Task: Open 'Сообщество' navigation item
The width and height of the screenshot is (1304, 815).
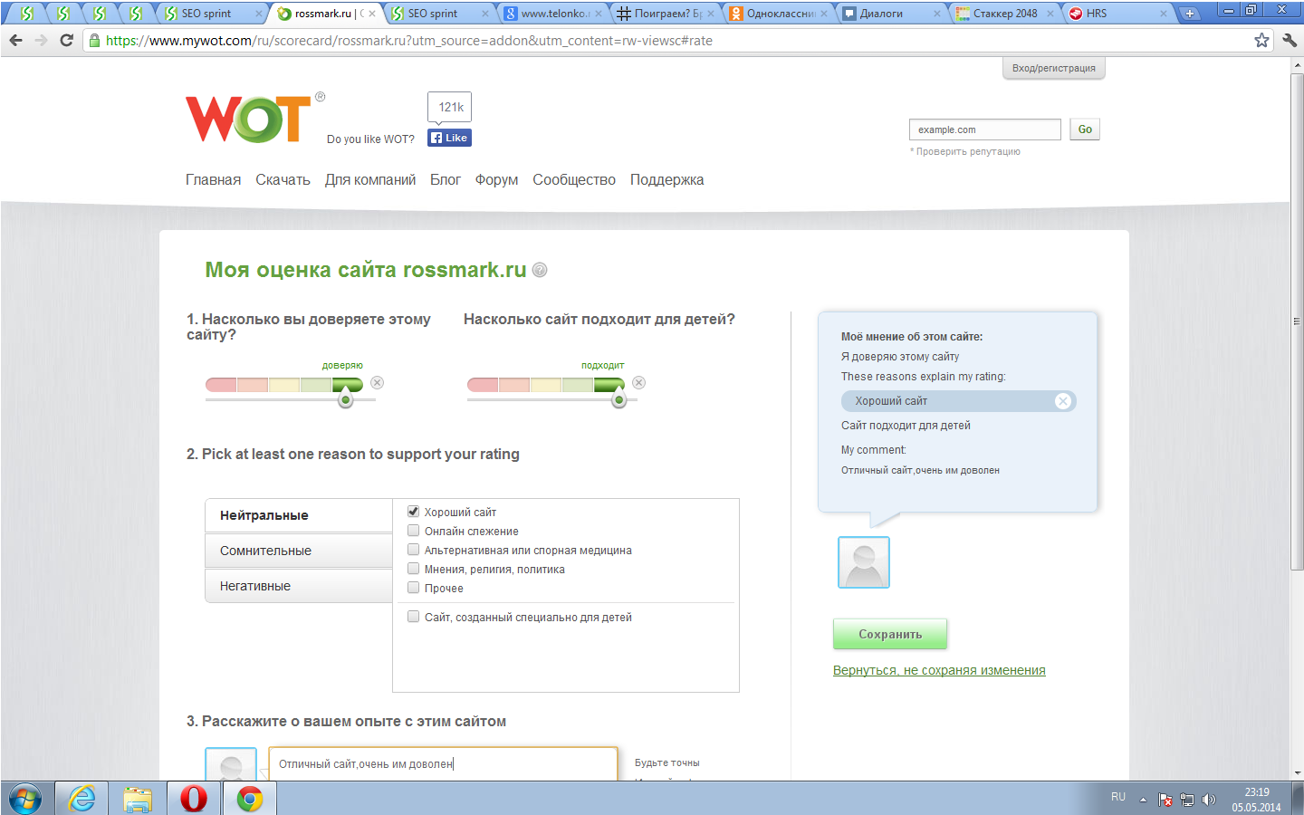Action: click(574, 179)
